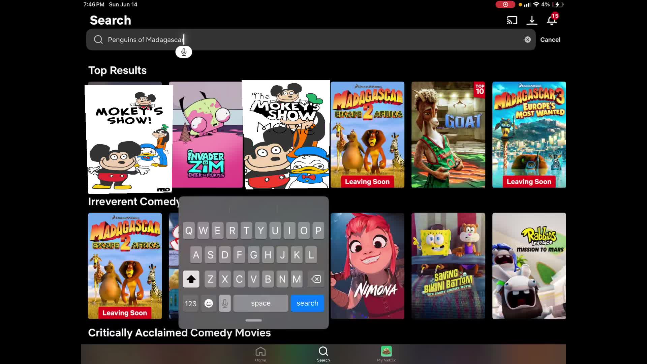Tap the U key
The height and width of the screenshot is (364, 647).
point(275,231)
